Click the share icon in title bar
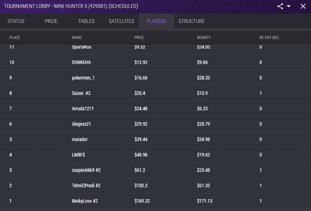This screenshot has width=311, height=211. [280, 6]
